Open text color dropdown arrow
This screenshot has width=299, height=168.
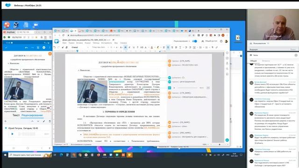click(154, 47)
